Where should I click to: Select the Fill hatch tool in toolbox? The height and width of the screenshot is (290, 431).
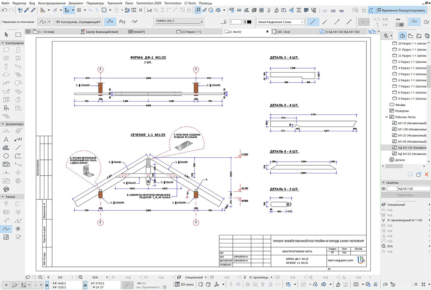click(x=6, y=148)
